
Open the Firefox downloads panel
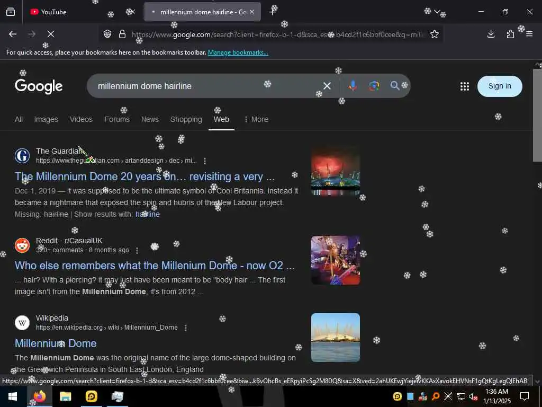(x=491, y=34)
